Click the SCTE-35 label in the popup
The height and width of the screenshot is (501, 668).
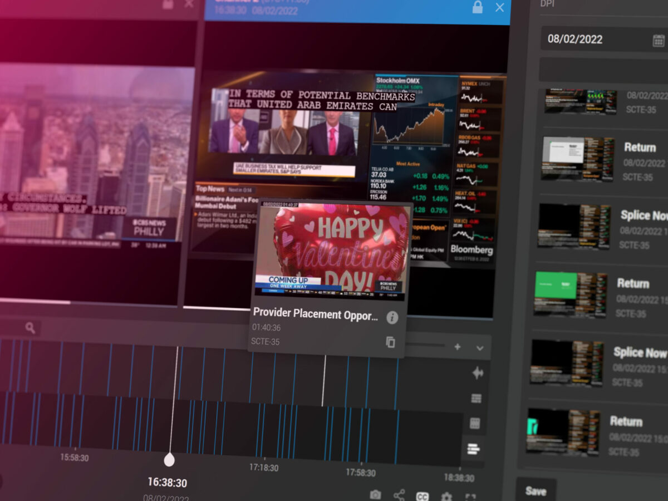point(265,342)
